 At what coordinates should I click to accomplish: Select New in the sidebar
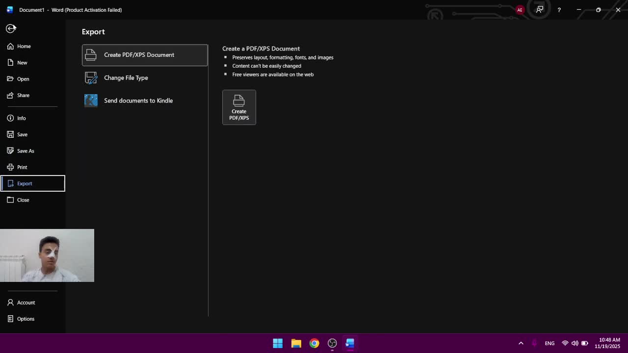click(x=22, y=63)
